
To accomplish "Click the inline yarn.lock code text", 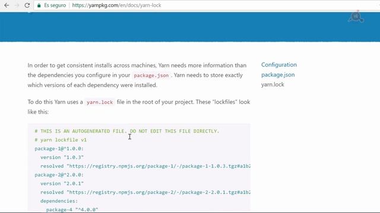I will [x=100, y=102].
